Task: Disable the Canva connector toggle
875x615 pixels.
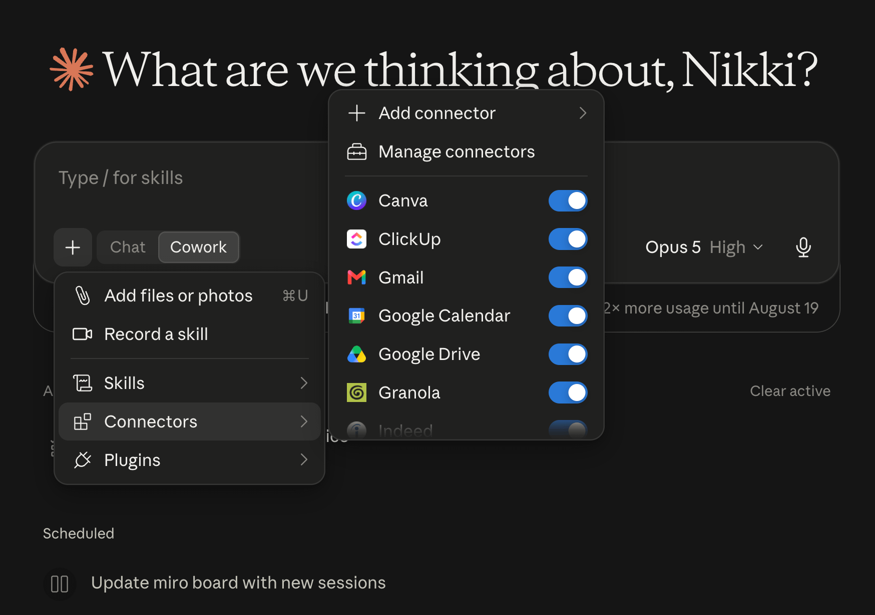Action: tap(568, 200)
